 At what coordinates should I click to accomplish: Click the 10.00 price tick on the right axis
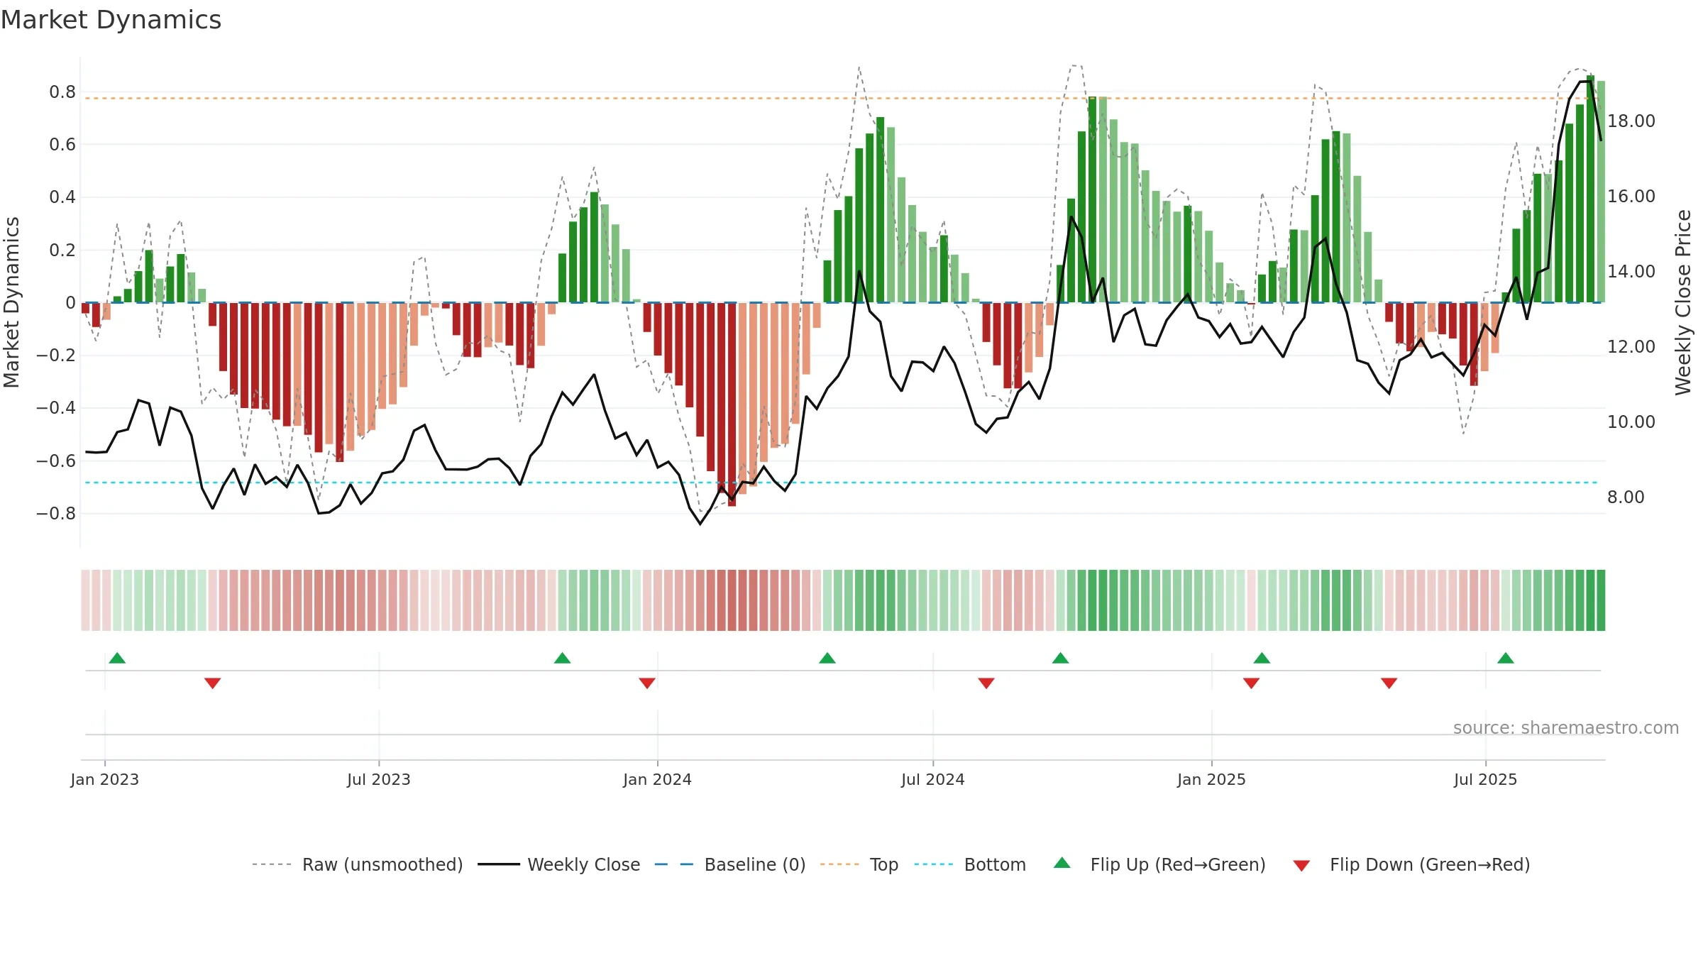click(x=1631, y=422)
